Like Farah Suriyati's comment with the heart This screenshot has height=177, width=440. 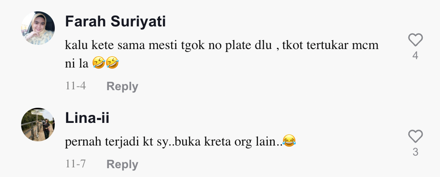(x=415, y=40)
